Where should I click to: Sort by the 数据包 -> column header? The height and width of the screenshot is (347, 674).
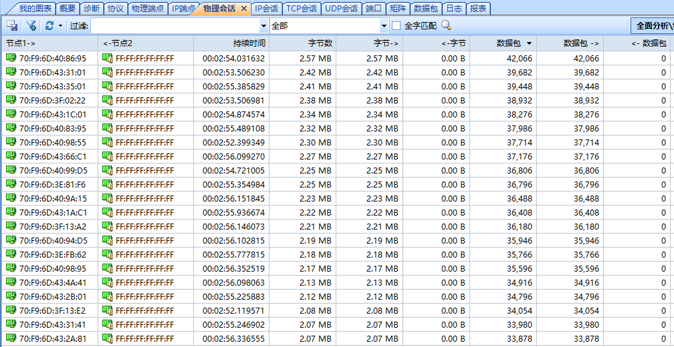(570, 43)
